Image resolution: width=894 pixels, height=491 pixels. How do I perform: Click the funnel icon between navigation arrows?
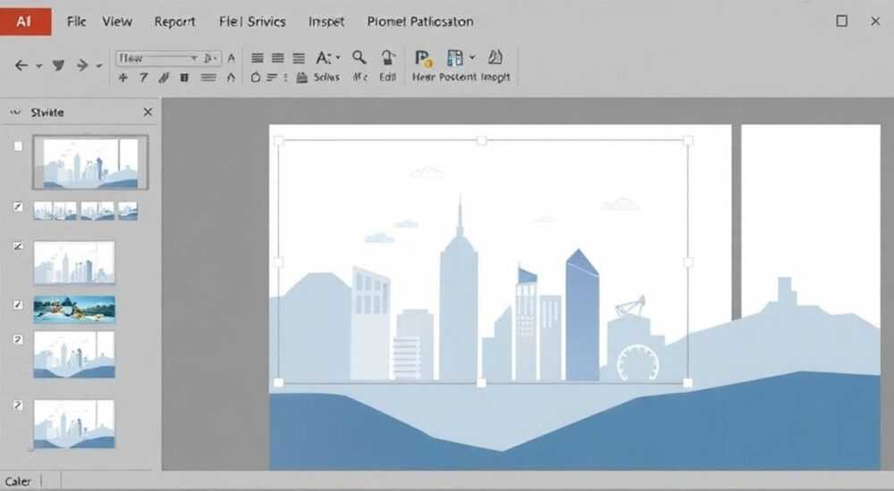[58, 65]
